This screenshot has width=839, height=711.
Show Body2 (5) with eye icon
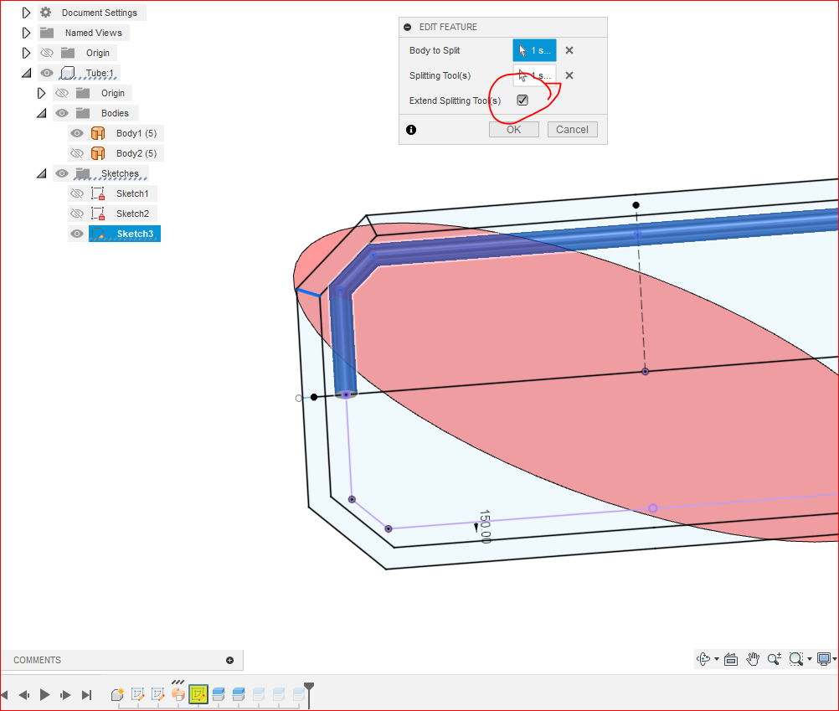tap(77, 153)
